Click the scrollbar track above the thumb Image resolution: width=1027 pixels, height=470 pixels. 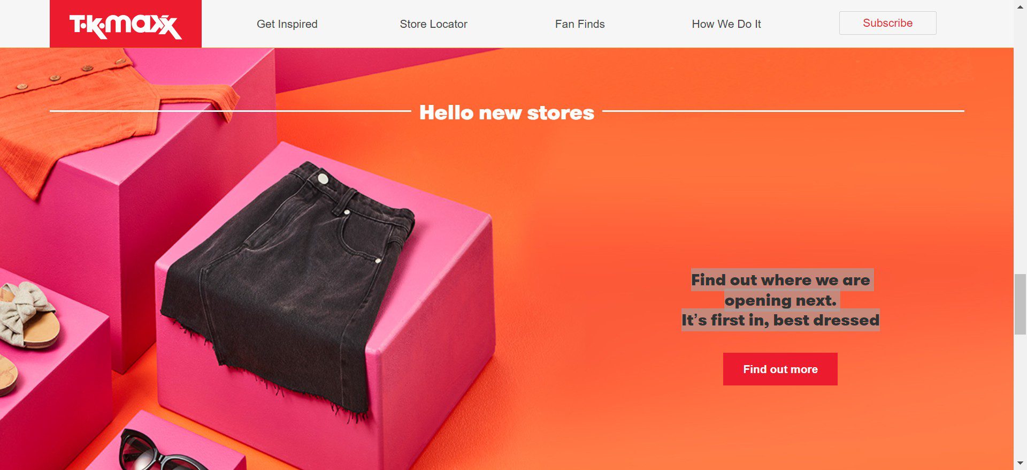click(1020, 142)
